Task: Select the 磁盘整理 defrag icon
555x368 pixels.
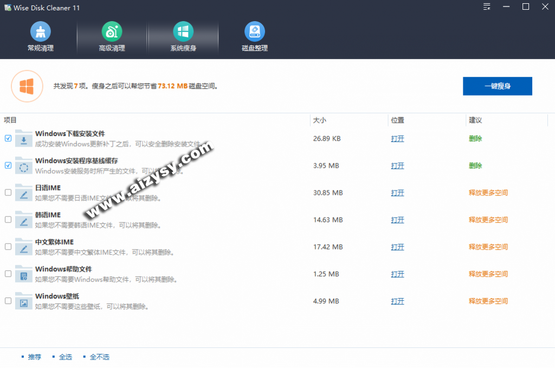Action: pyautogui.click(x=255, y=32)
